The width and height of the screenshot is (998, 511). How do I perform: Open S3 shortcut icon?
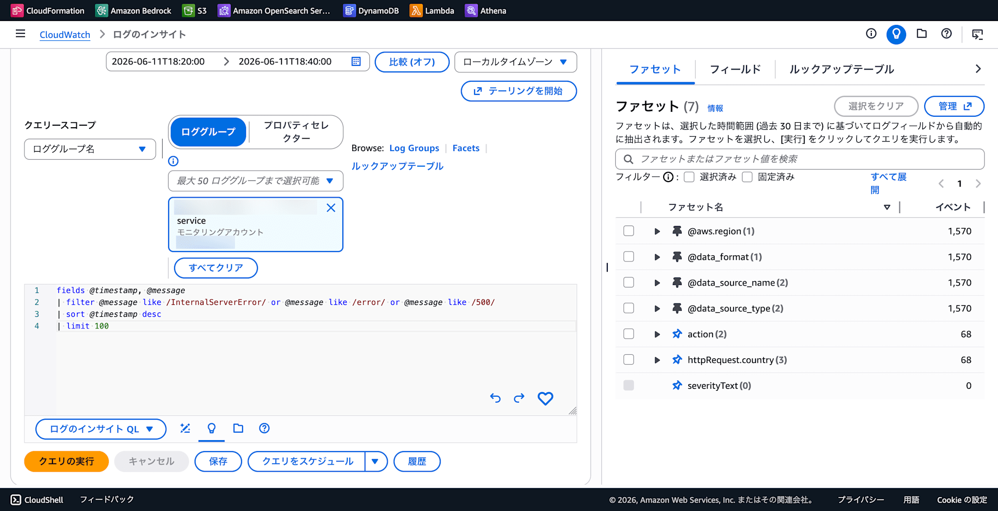coord(189,10)
